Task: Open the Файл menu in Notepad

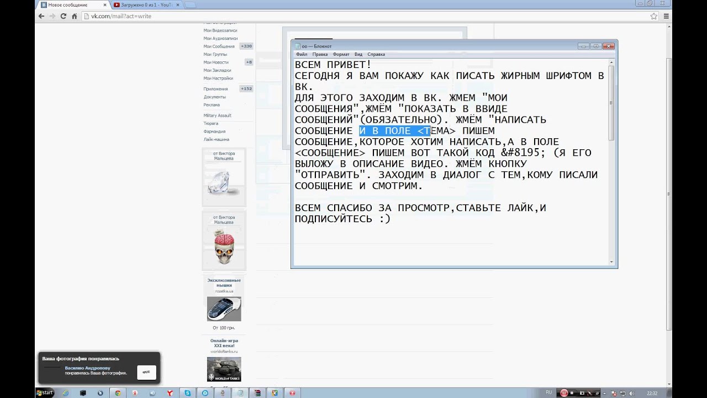Action: coord(302,54)
